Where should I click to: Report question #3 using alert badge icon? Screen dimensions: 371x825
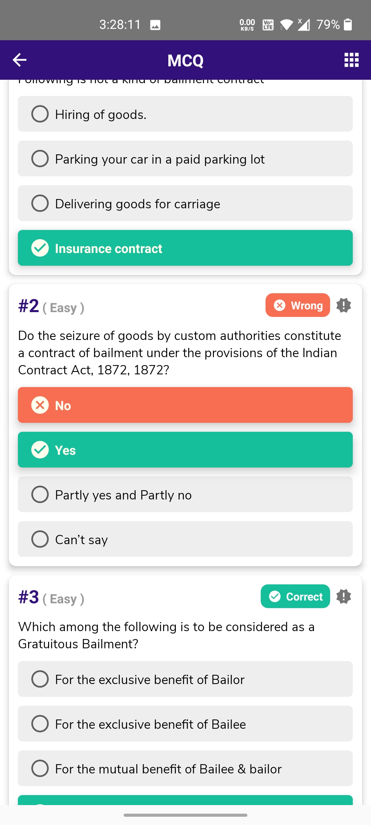pyautogui.click(x=344, y=596)
